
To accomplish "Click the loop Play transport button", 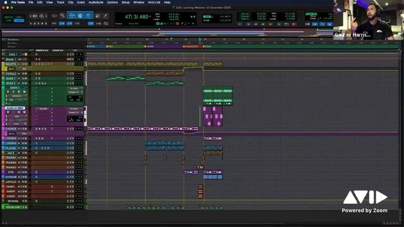I will click(286, 24).
